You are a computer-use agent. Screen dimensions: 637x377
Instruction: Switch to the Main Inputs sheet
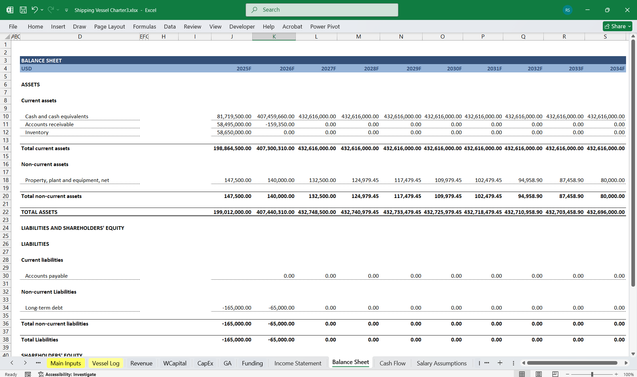point(66,363)
